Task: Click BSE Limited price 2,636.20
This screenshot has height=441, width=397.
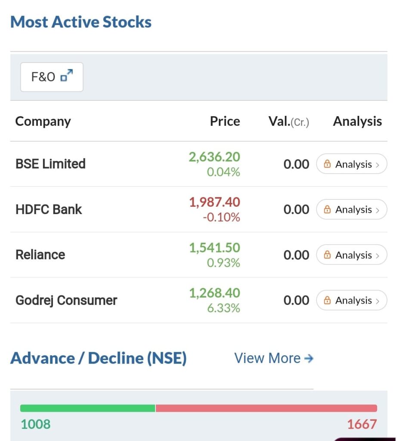Action: 214,157
